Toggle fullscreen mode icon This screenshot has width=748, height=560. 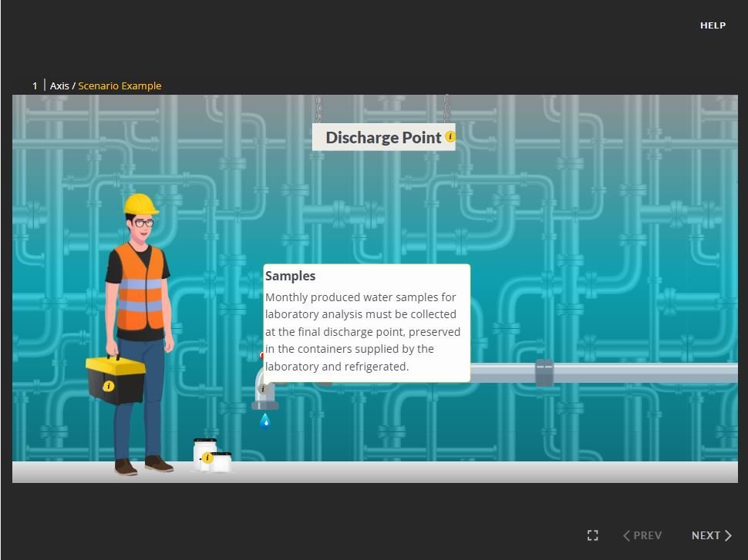[x=592, y=535]
